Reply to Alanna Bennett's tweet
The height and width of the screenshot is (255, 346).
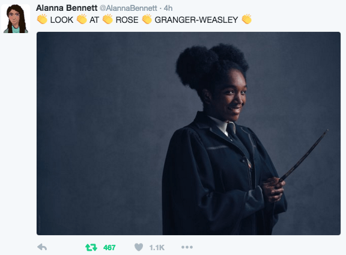(x=42, y=247)
